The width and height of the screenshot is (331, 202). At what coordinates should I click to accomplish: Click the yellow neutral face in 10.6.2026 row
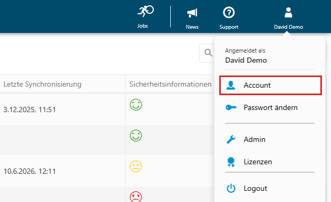(x=136, y=166)
